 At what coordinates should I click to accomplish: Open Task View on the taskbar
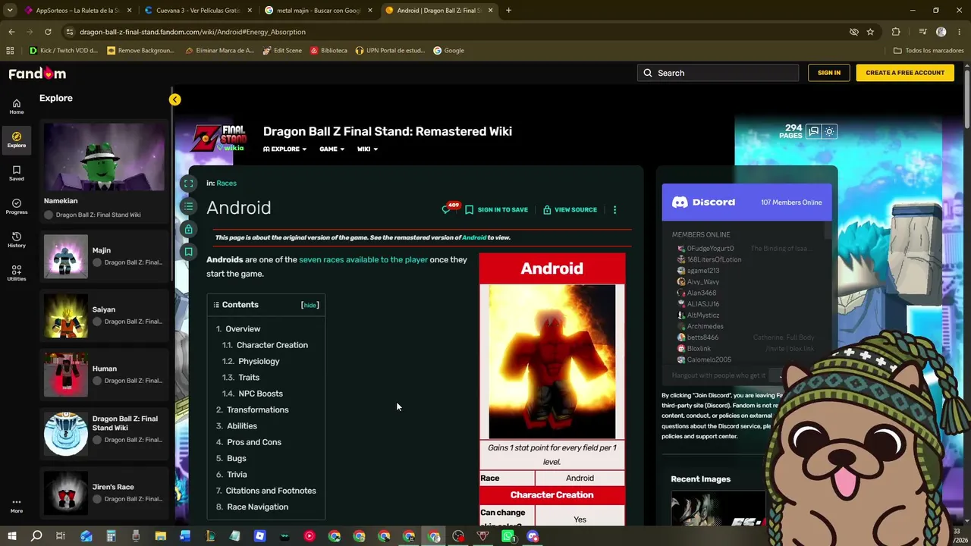[61, 536]
